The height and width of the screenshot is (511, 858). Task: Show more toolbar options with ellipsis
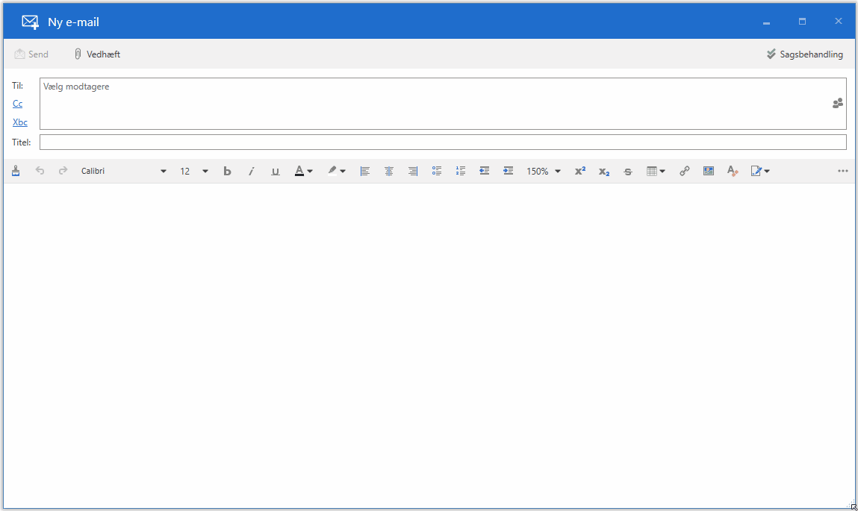coord(843,171)
